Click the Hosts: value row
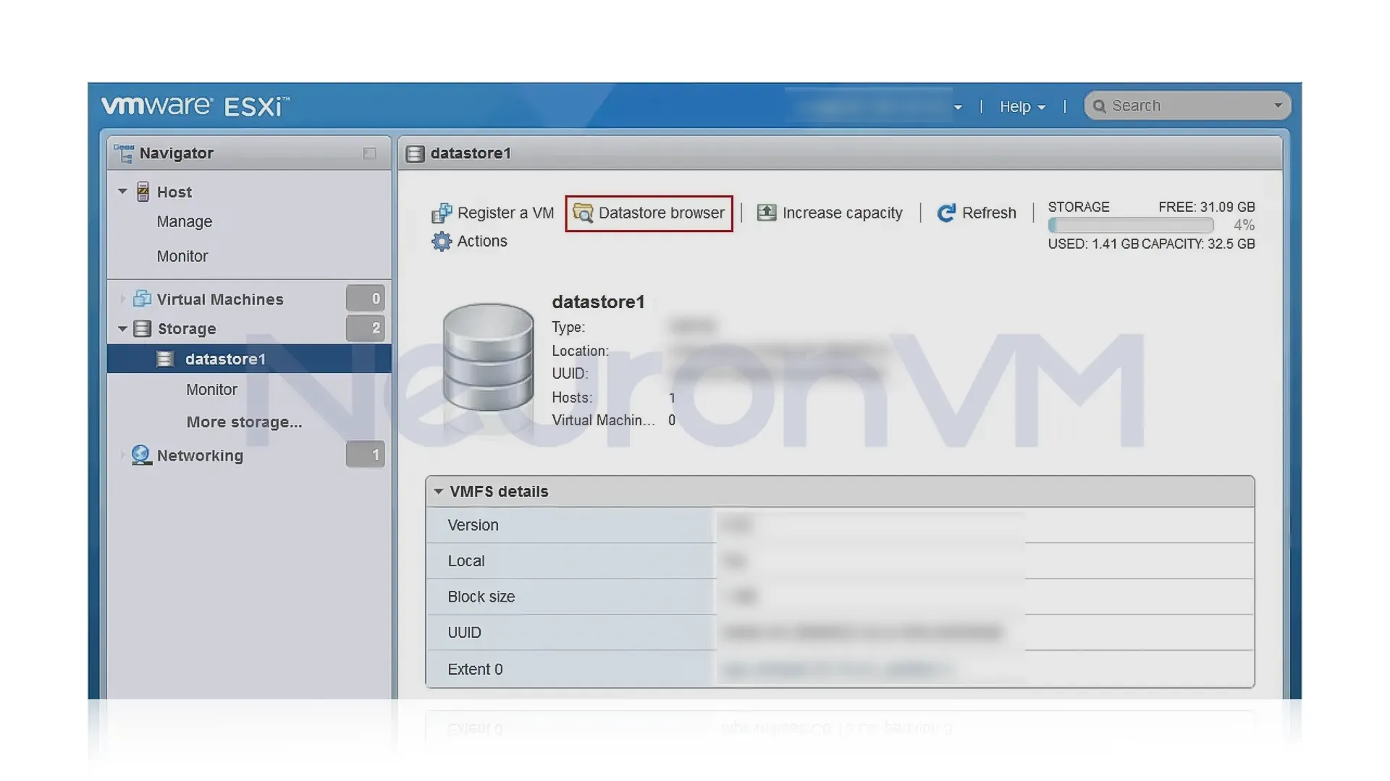This screenshot has height=781, width=1390. (614, 398)
